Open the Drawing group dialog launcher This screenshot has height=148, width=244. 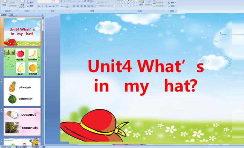coord(165,10)
